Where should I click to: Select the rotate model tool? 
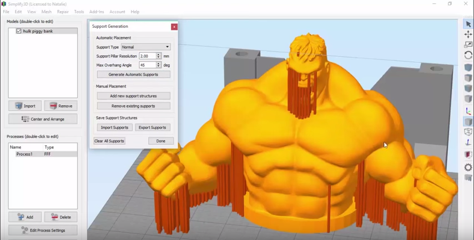(x=468, y=55)
